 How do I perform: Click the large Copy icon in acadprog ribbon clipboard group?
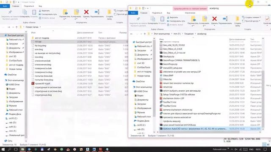pos(153,19)
